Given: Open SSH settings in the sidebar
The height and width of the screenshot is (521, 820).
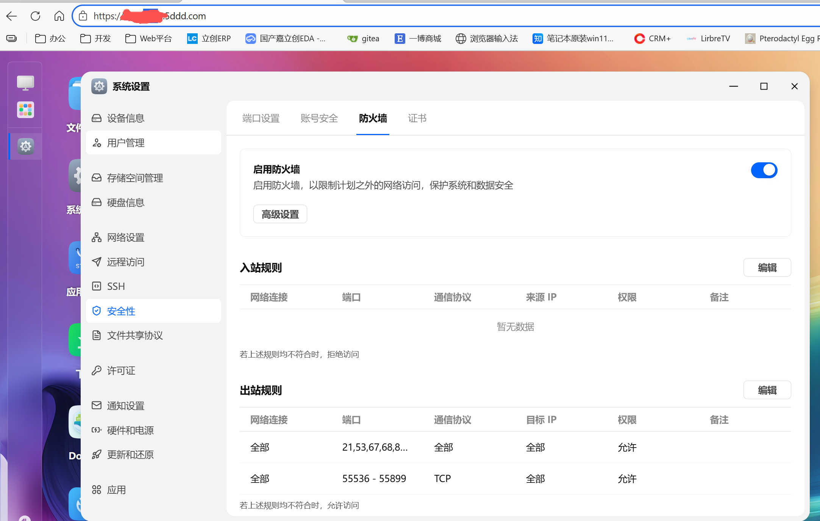Looking at the screenshot, I should point(116,286).
